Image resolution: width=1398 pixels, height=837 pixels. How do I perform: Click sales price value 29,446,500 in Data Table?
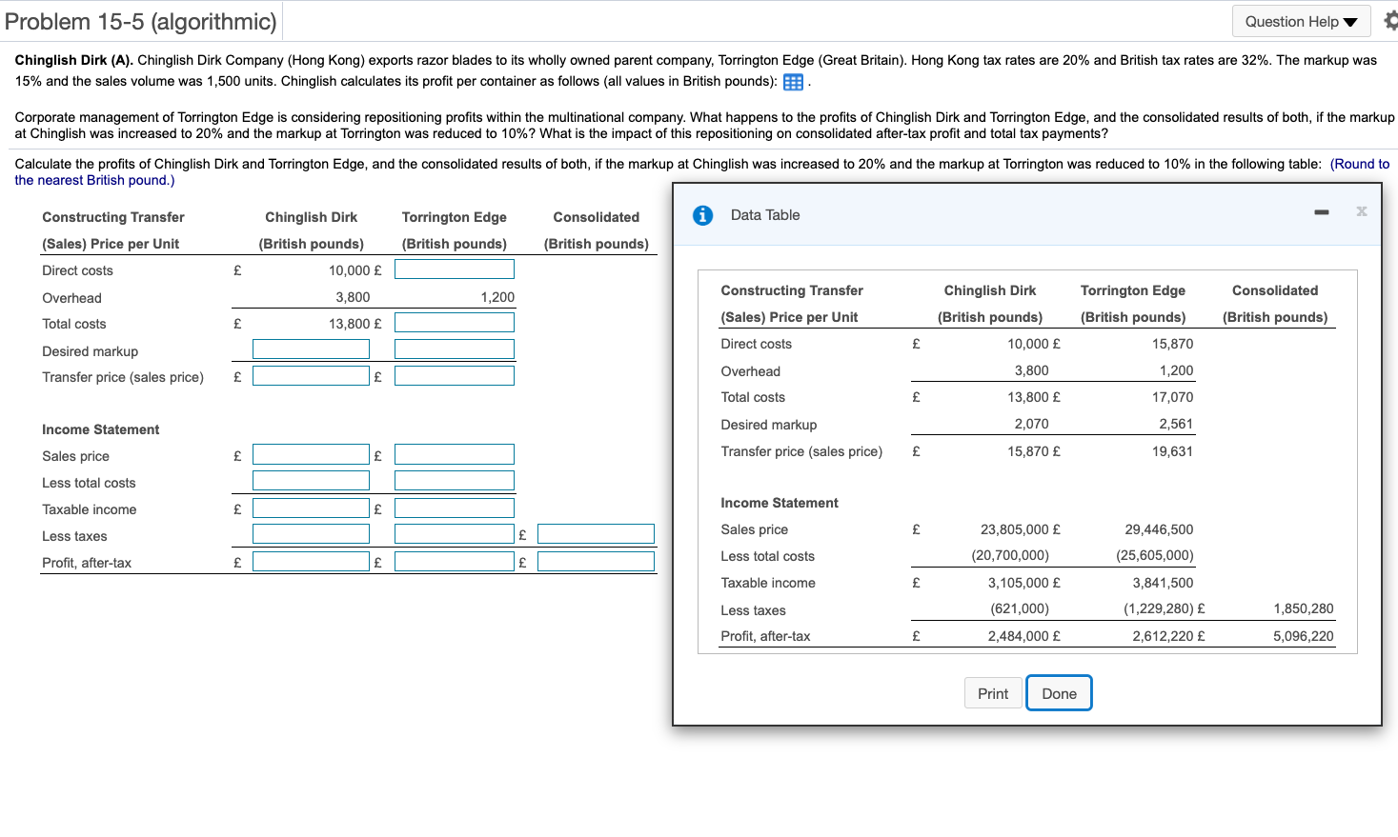pos(1159,529)
